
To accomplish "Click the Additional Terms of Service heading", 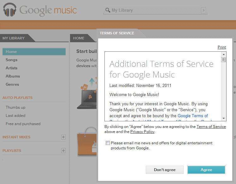I will pyautogui.click(x=161, y=69).
